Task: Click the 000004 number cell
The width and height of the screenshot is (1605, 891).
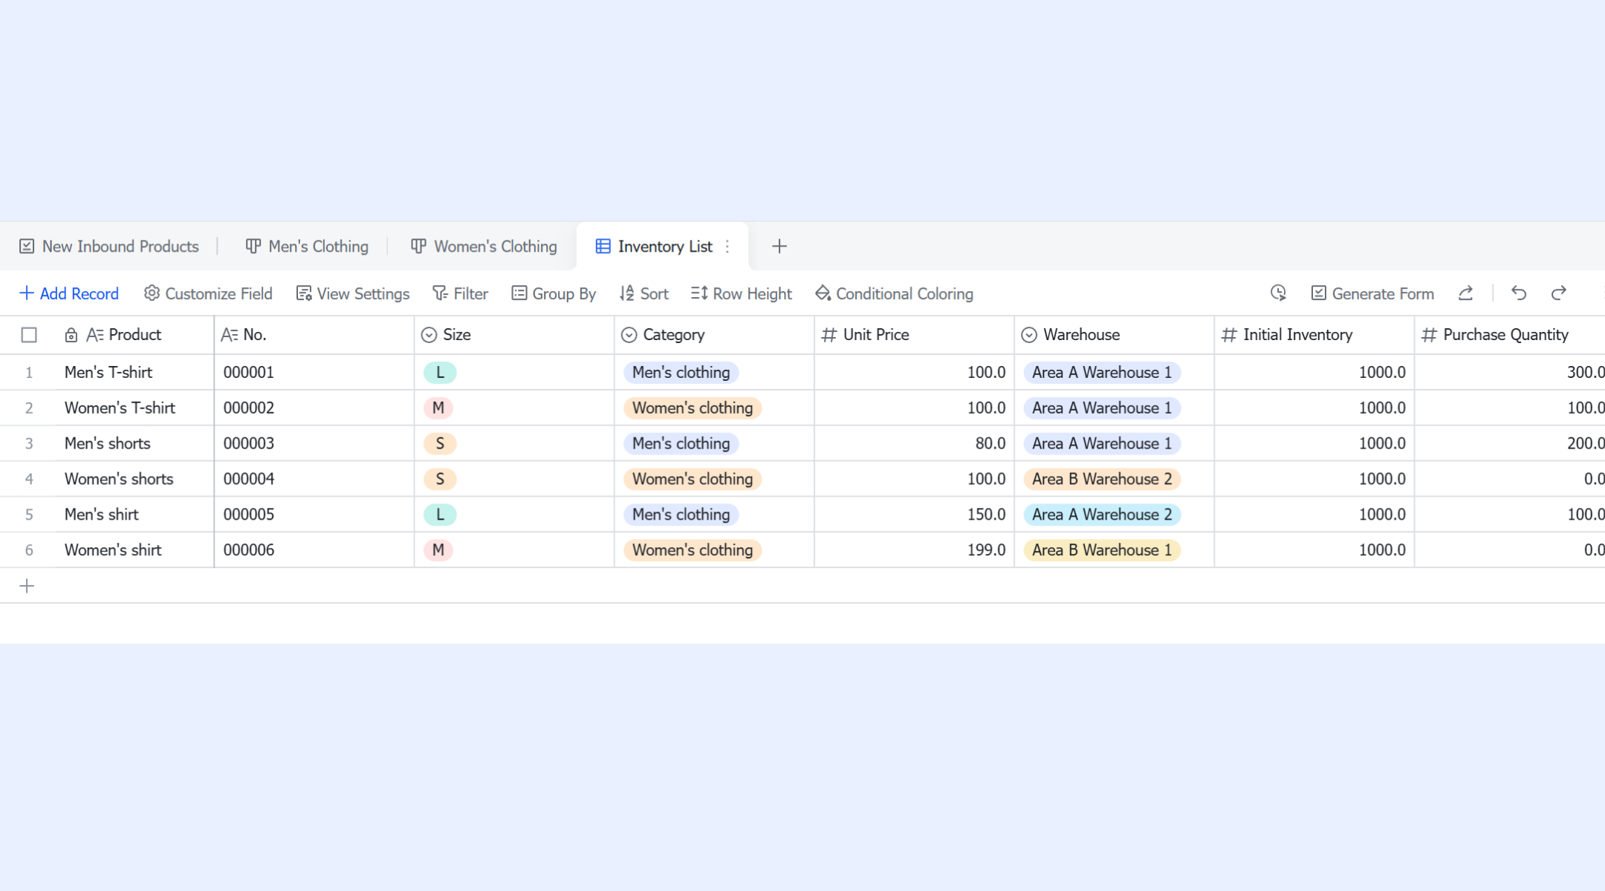Action: tap(314, 480)
